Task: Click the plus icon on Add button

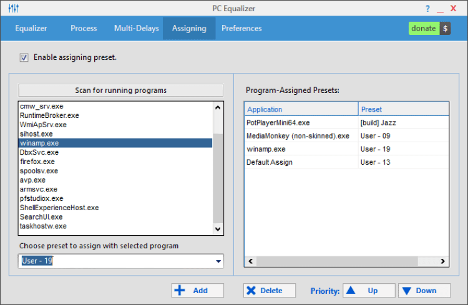Action: (180, 290)
